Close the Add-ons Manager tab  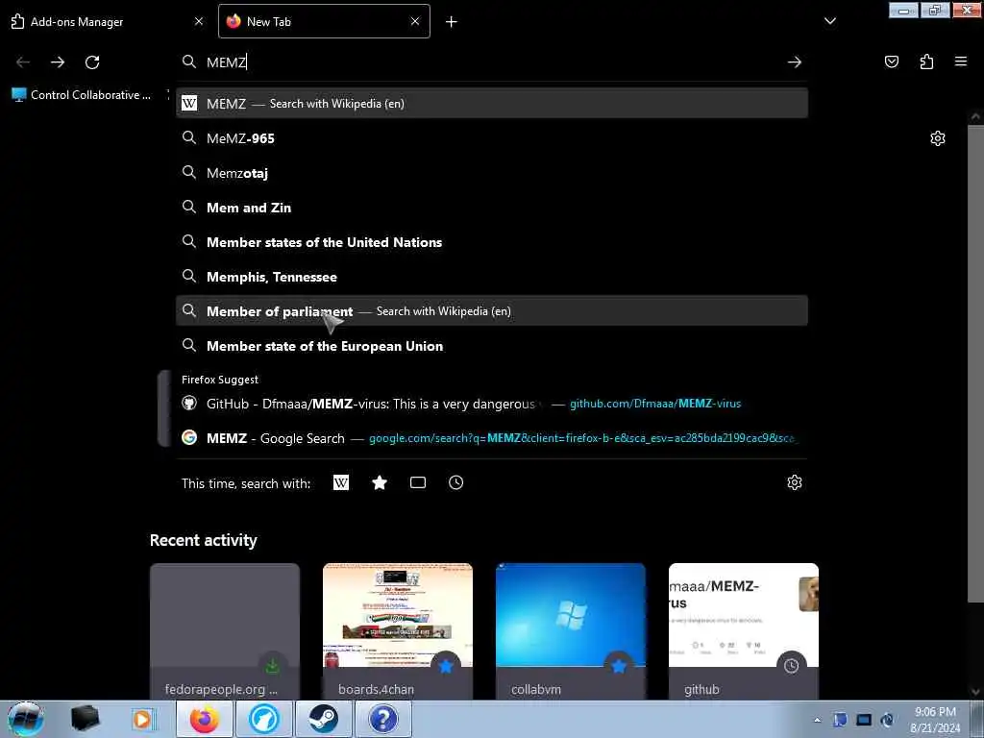(198, 21)
